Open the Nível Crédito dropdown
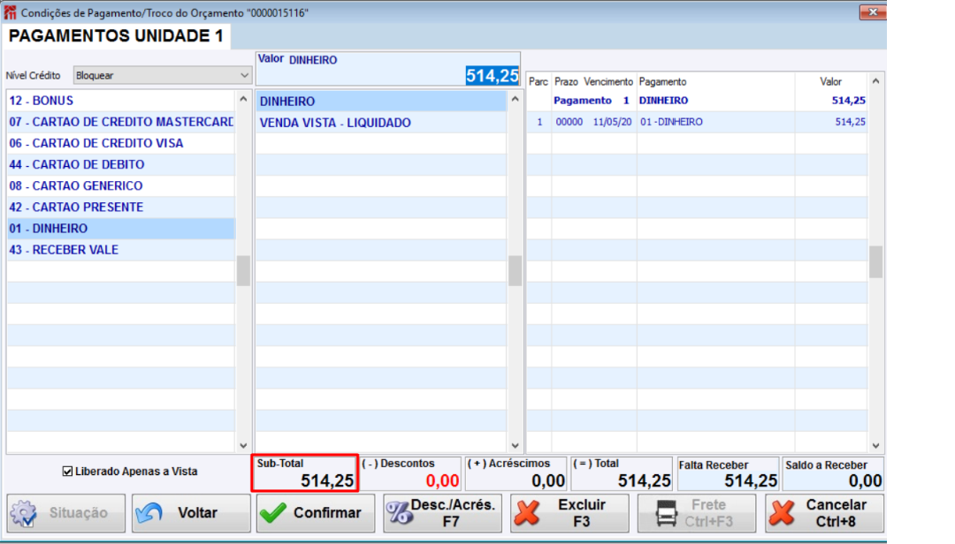This screenshot has height=544, width=955. point(162,75)
